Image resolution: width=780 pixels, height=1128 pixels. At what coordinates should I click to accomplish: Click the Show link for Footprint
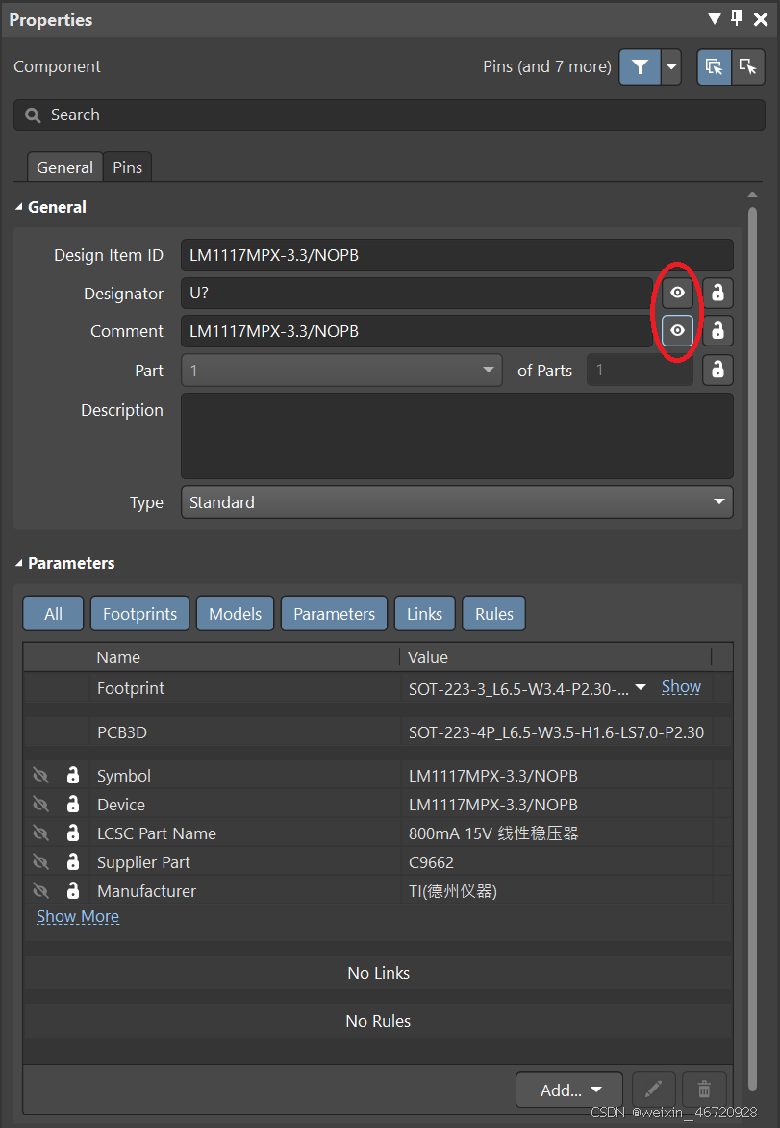point(681,687)
